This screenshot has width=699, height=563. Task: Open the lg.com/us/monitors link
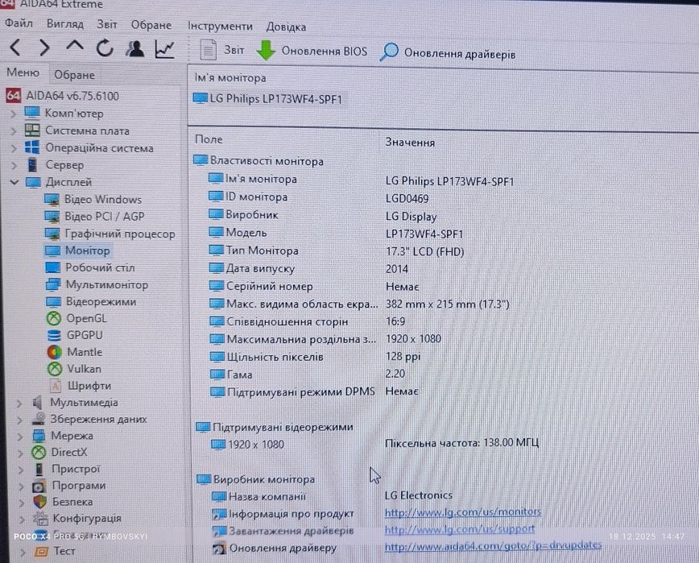(x=463, y=512)
